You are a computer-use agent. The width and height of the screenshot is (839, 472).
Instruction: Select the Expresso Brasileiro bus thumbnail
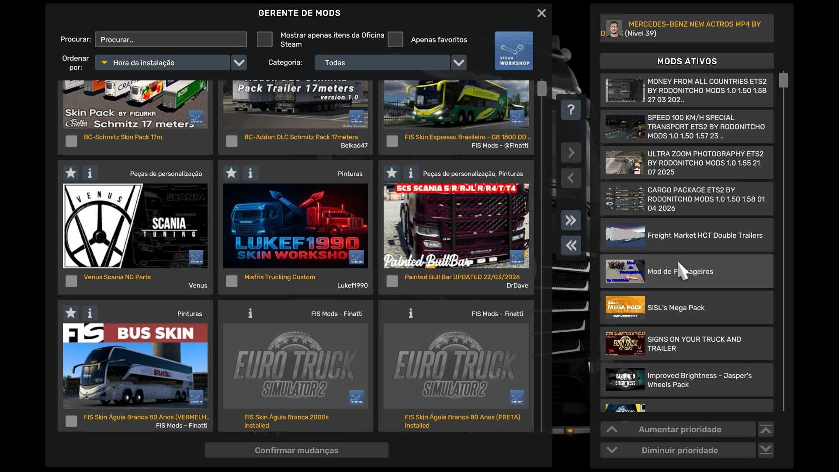(456, 104)
